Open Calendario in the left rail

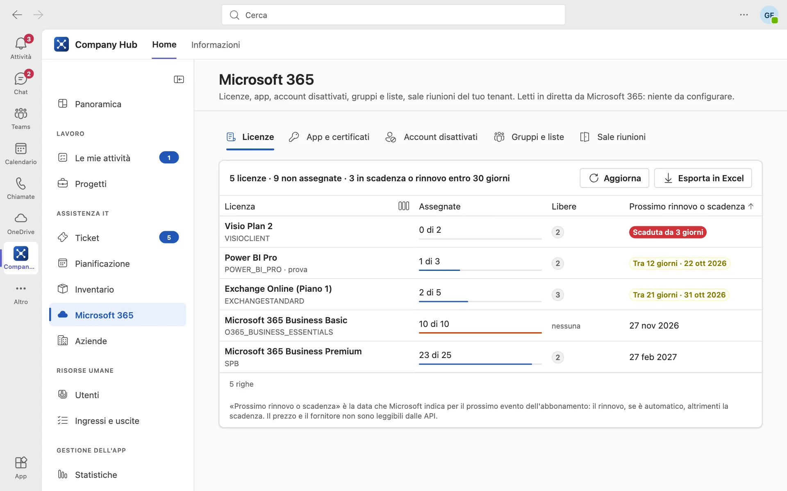click(21, 153)
